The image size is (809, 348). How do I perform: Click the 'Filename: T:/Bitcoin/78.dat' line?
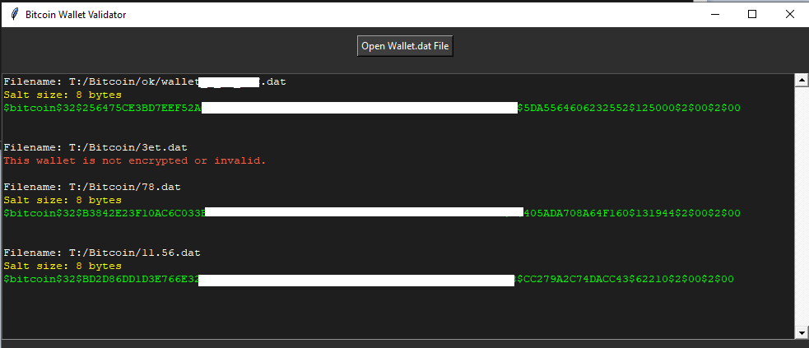pos(86,187)
